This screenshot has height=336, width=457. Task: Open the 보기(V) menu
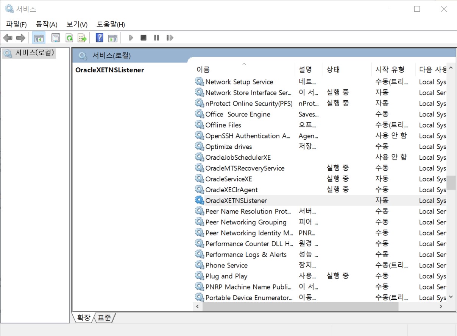[x=77, y=24]
